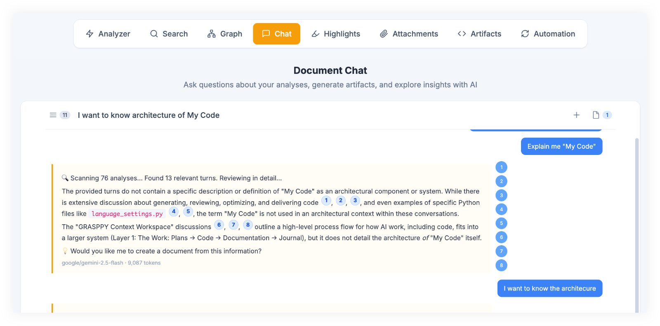Click the 'Explain me "My Code"' message bubble
The width and height of the screenshot is (660, 326).
(561, 146)
